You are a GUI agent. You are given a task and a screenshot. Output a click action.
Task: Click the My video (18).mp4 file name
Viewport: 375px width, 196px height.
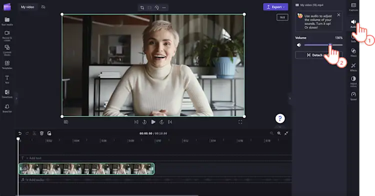(x=311, y=5)
